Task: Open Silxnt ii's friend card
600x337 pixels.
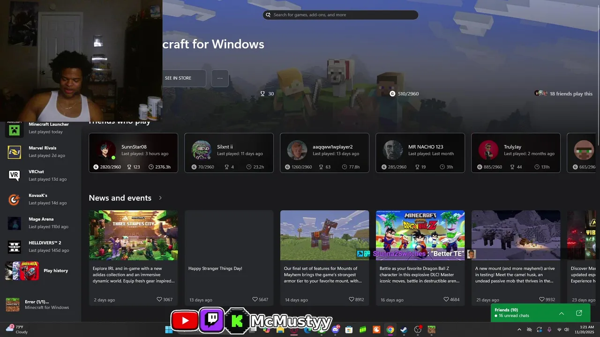Action: coord(229,153)
